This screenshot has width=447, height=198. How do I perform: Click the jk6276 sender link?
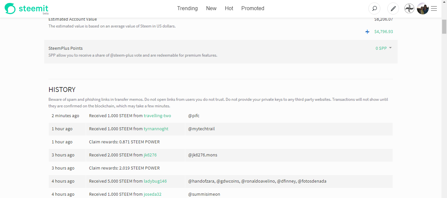pyautogui.click(x=150, y=155)
